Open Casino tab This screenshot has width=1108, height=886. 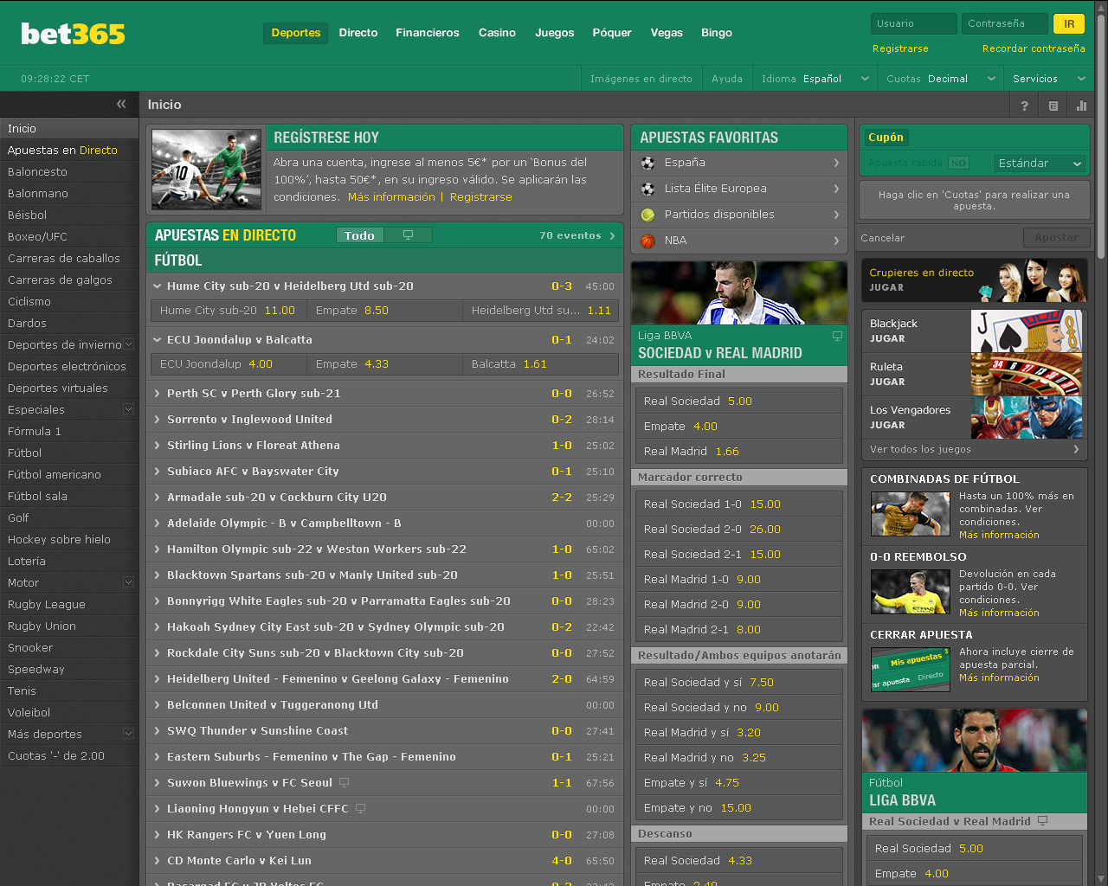[497, 33]
